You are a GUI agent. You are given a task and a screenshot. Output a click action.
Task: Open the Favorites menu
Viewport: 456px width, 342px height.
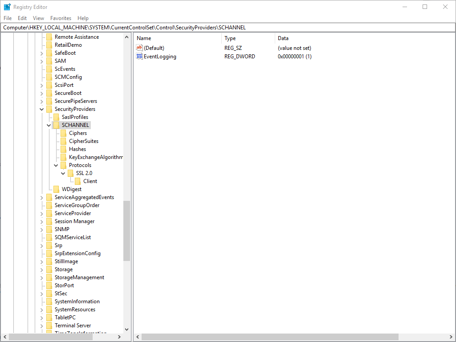point(61,18)
